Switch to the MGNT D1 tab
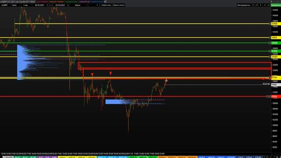281x158 pixels. (102, 157)
